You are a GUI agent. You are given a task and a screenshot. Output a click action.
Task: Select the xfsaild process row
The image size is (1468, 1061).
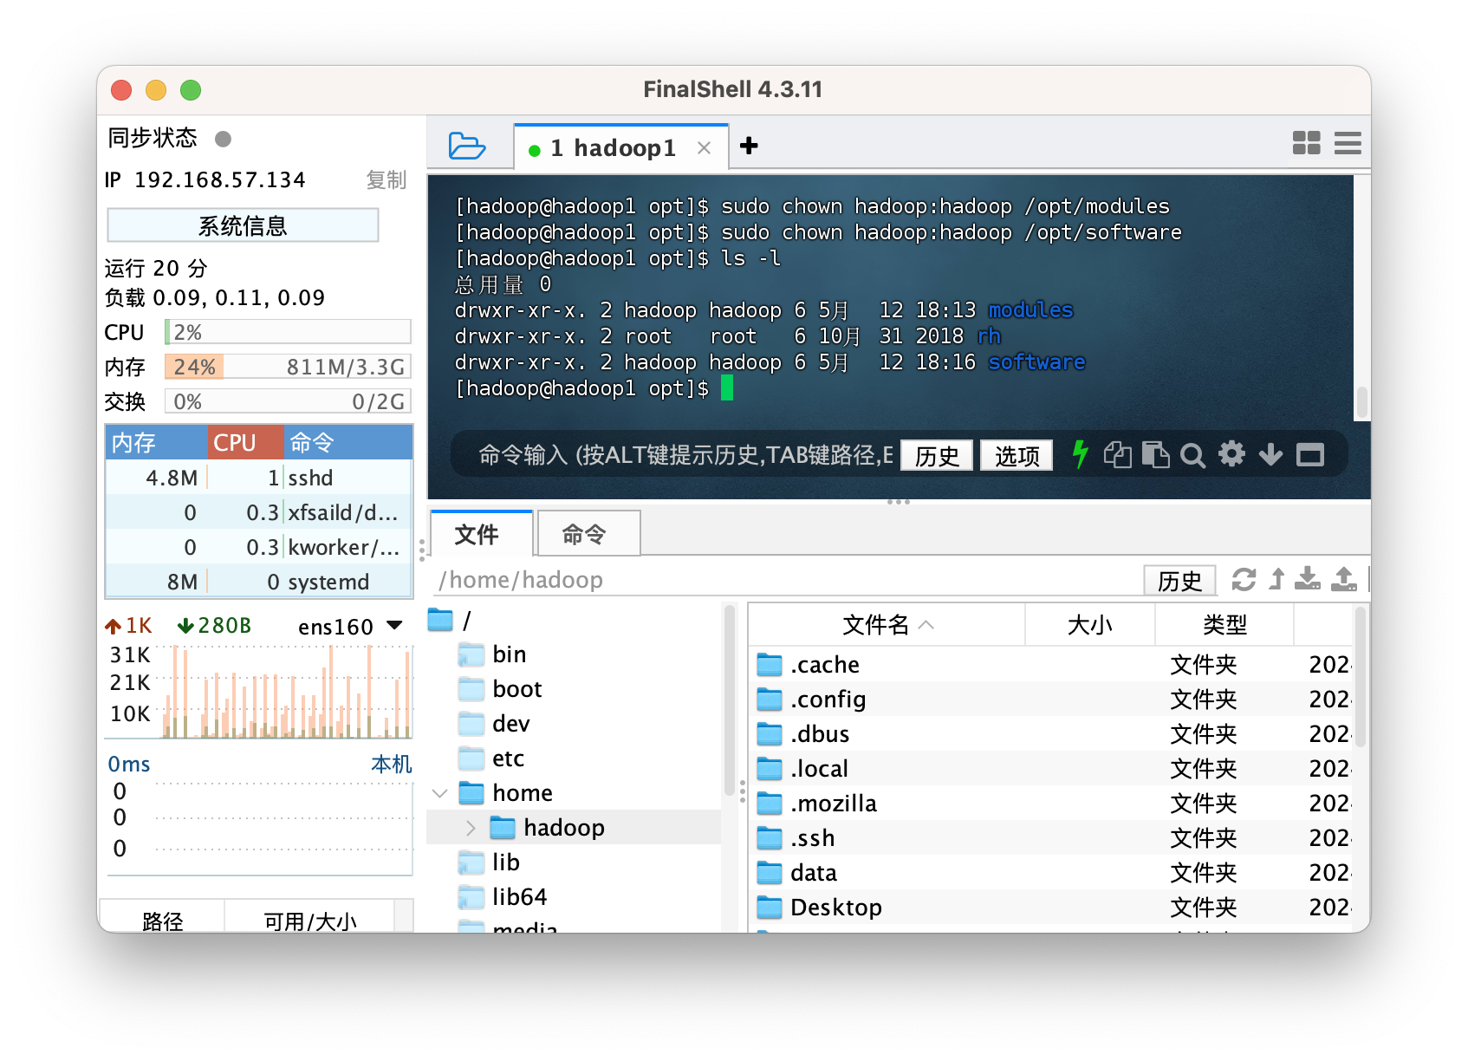coord(258,512)
